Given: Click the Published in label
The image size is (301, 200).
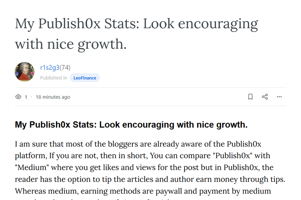Looking at the screenshot, I should [54, 78].
